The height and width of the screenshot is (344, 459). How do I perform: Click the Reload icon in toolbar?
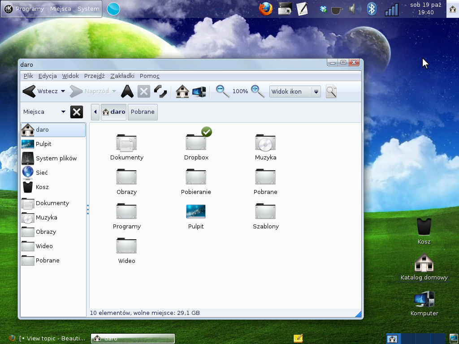(x=160, y=91)
